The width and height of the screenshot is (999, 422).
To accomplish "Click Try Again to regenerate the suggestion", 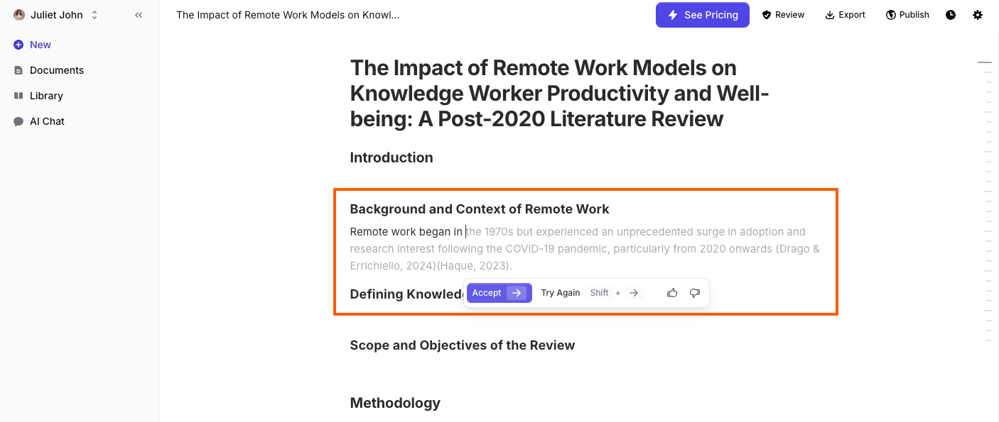I will tap(561, 292).
